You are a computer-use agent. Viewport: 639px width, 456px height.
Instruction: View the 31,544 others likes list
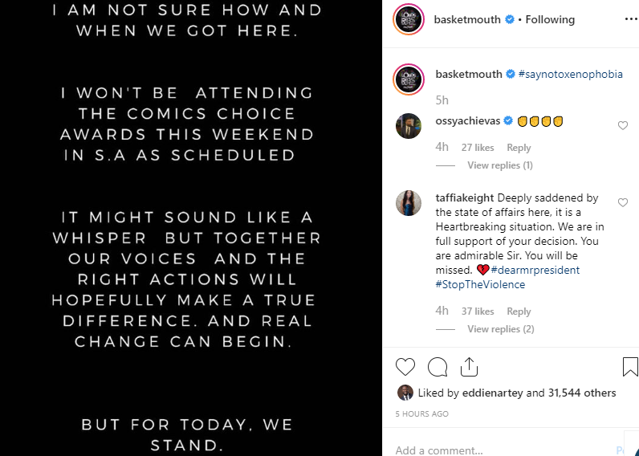click(x=580, y=393)
